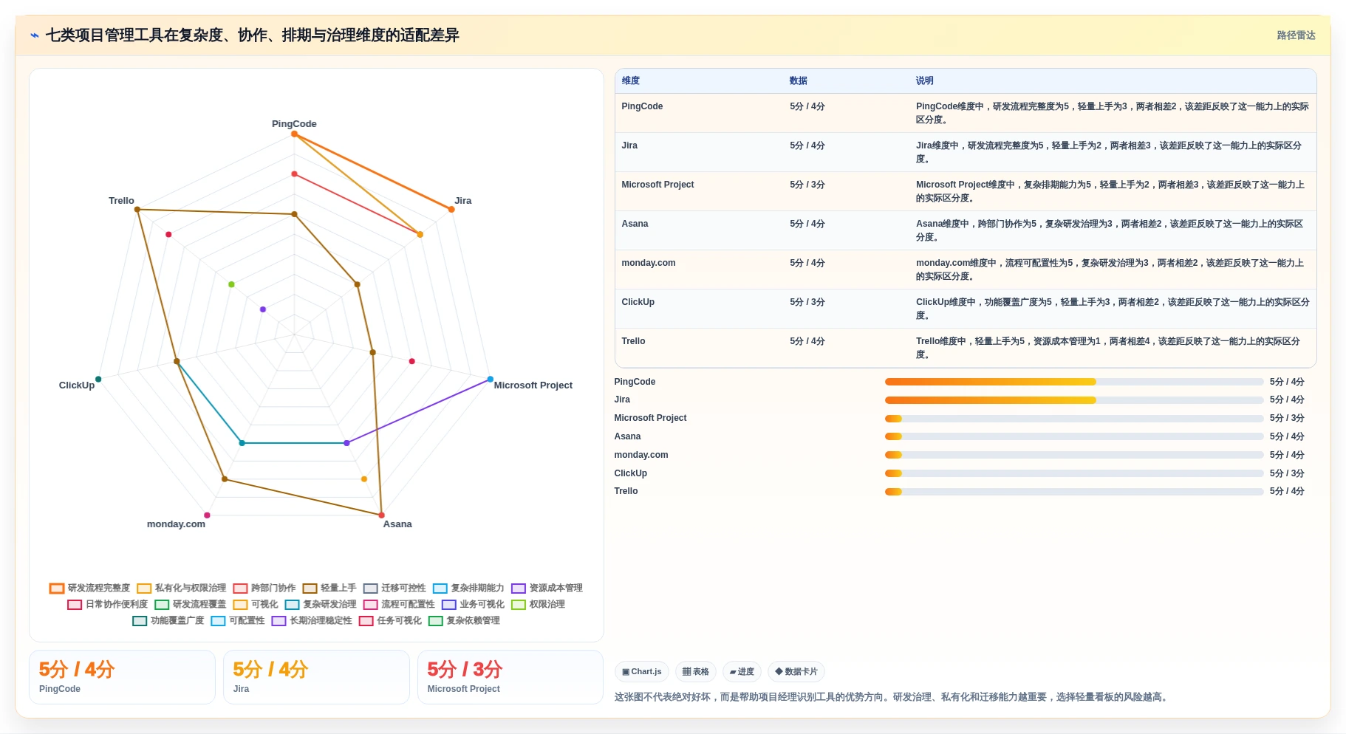Click the 可视化 legend color box
Screen dimensions: 1346x734
click(240, 605)
